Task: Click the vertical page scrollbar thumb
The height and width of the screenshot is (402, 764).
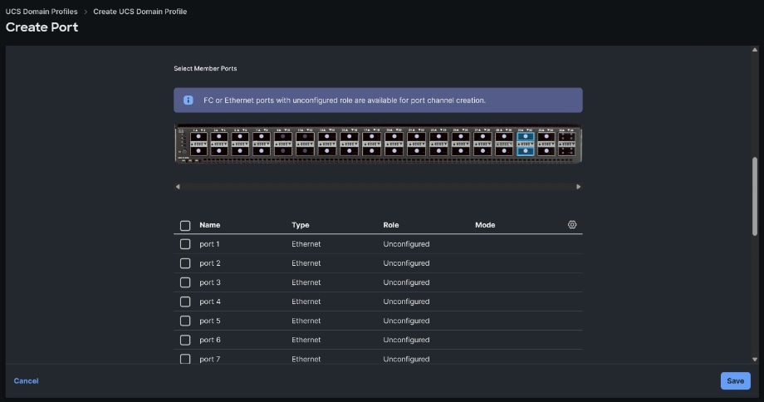Action: click(755, 196)
